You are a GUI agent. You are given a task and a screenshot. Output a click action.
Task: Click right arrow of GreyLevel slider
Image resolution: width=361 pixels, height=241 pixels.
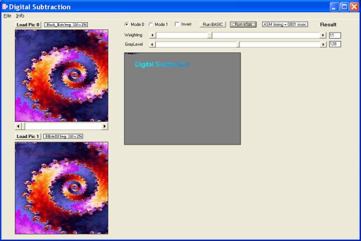pos(324,45)
